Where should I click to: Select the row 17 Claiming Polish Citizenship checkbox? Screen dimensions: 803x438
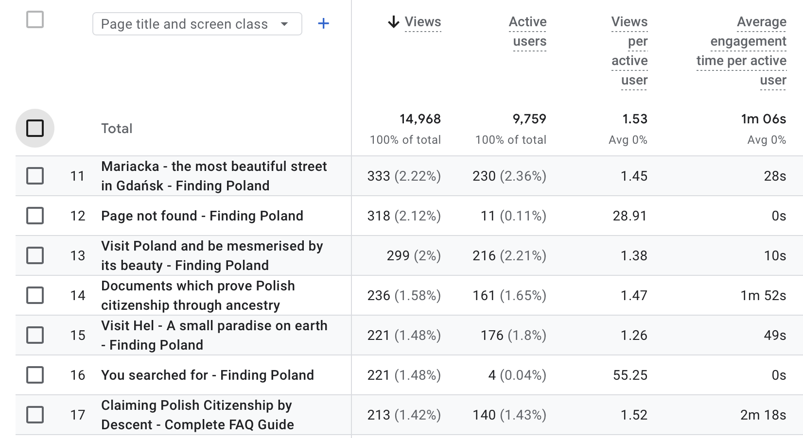pos(35,415)
